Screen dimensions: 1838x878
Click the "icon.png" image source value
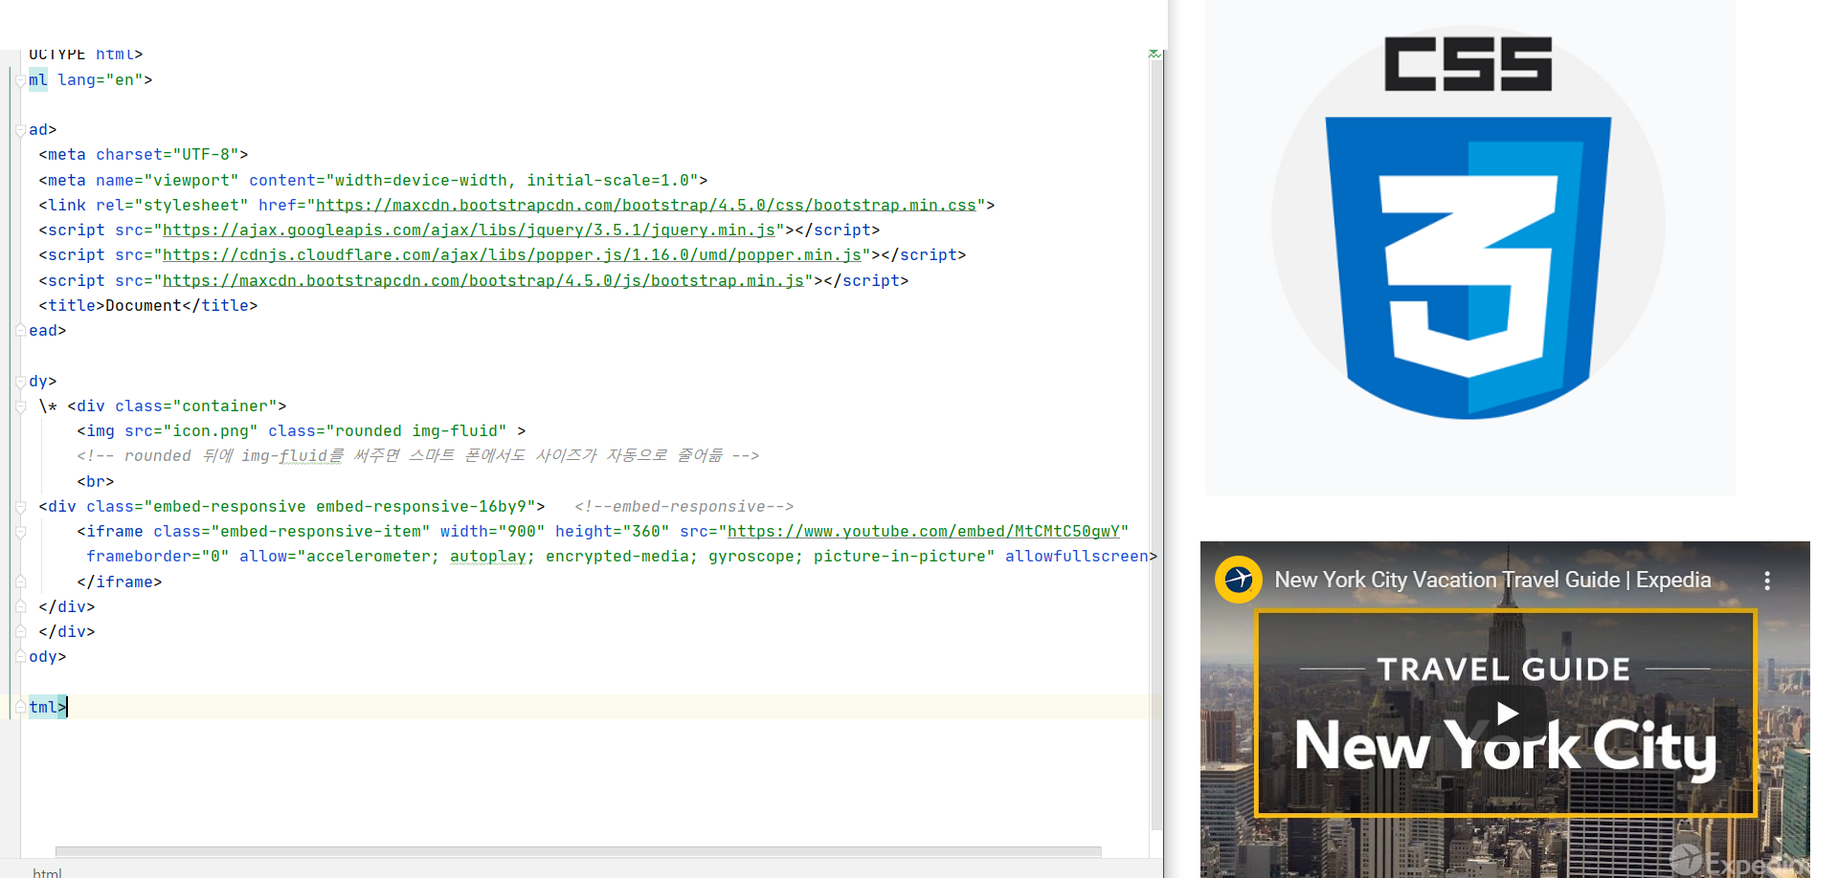pyautogui.click(x=211, y=431)
